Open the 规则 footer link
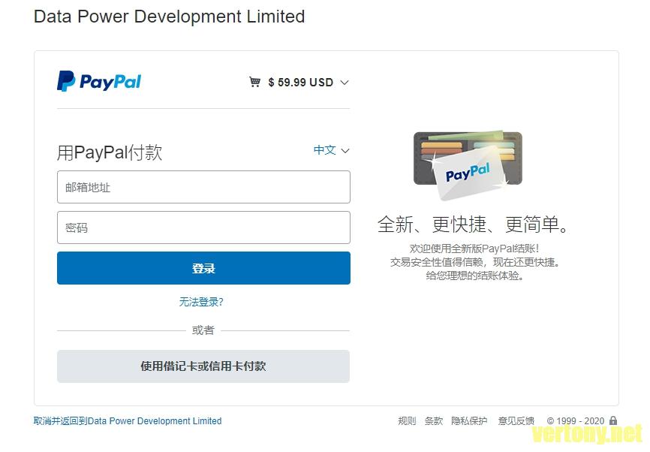 point(407,421)
